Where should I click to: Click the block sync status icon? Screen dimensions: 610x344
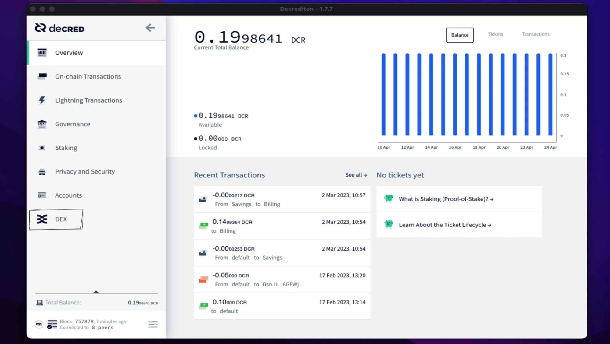[52, 324]
